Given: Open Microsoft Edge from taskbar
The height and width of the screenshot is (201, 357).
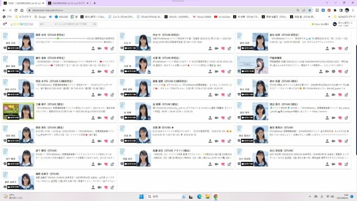Looking at the screenshot, I should (200, 197).
